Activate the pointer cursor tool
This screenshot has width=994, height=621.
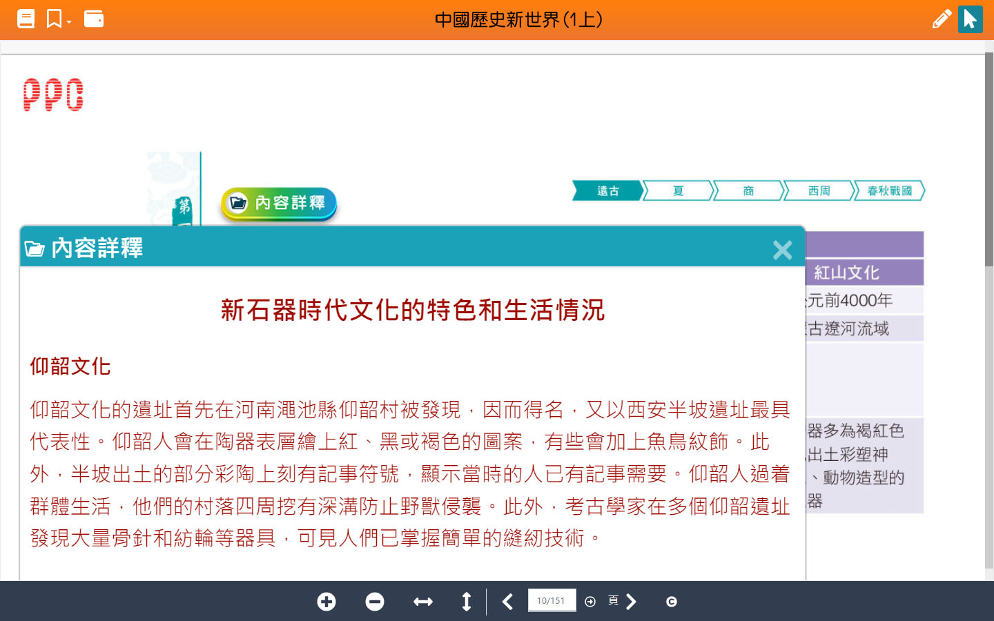(970, 19)
